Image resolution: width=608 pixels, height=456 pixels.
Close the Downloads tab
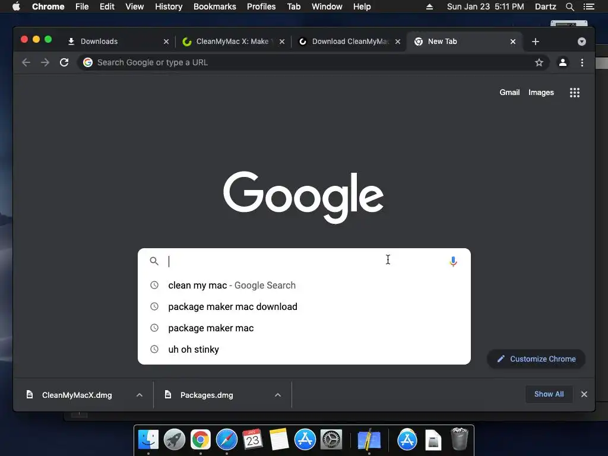(166, 42)
